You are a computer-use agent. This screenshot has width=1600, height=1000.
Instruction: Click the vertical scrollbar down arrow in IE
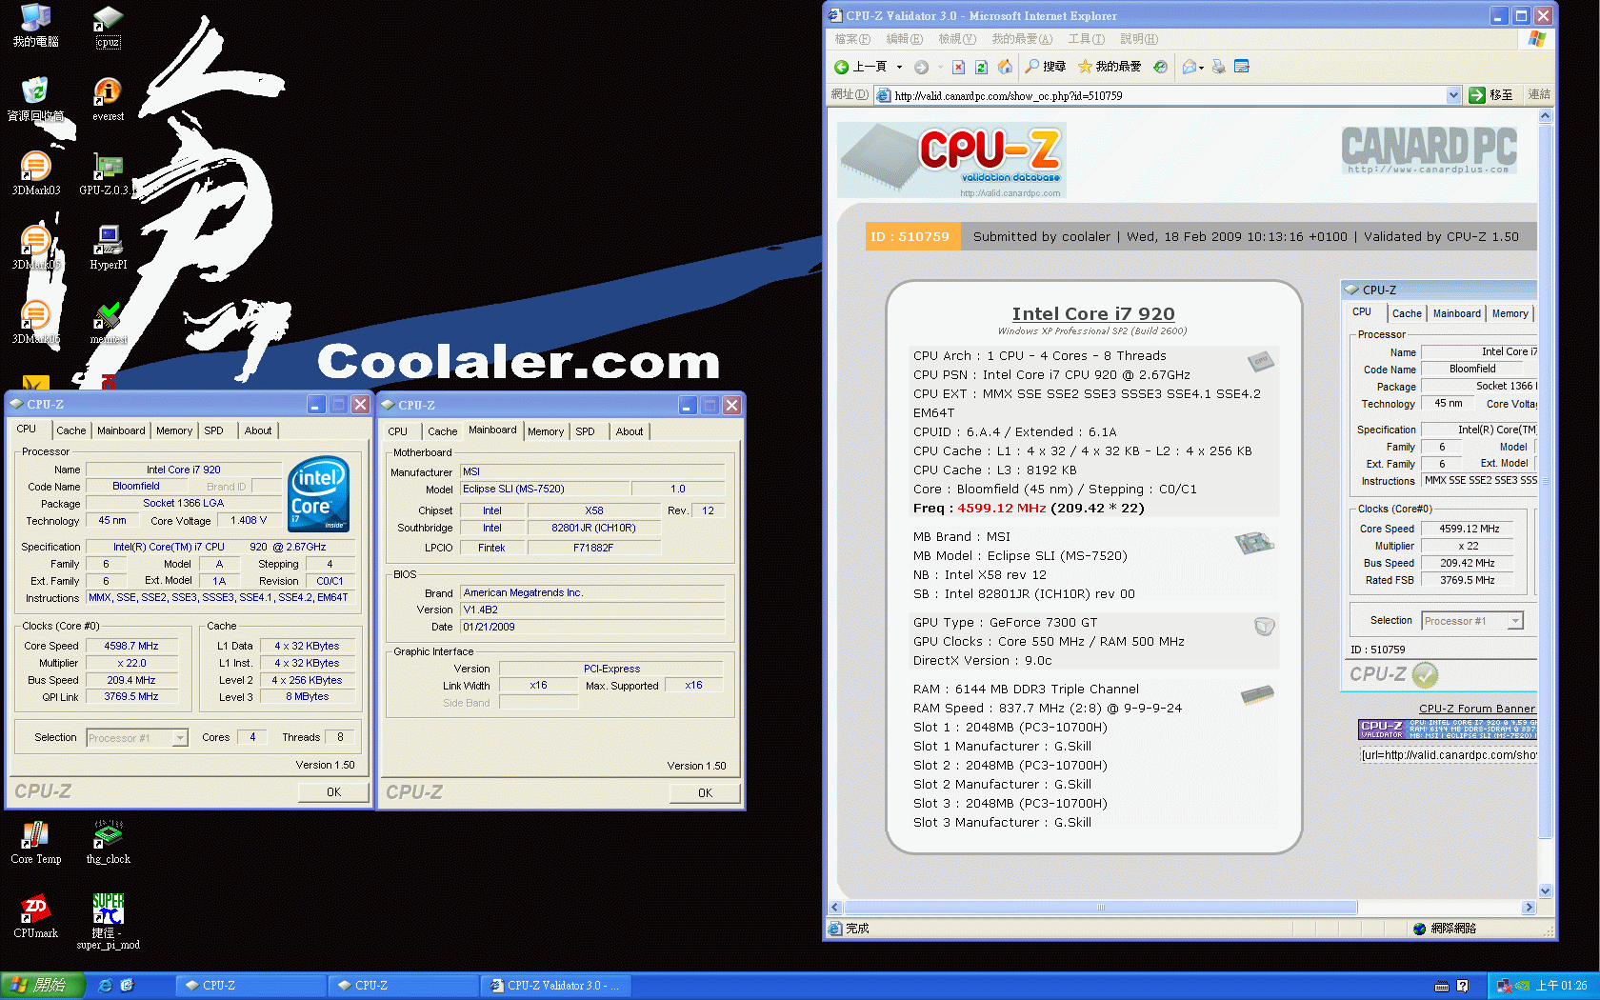[1545, 891]
